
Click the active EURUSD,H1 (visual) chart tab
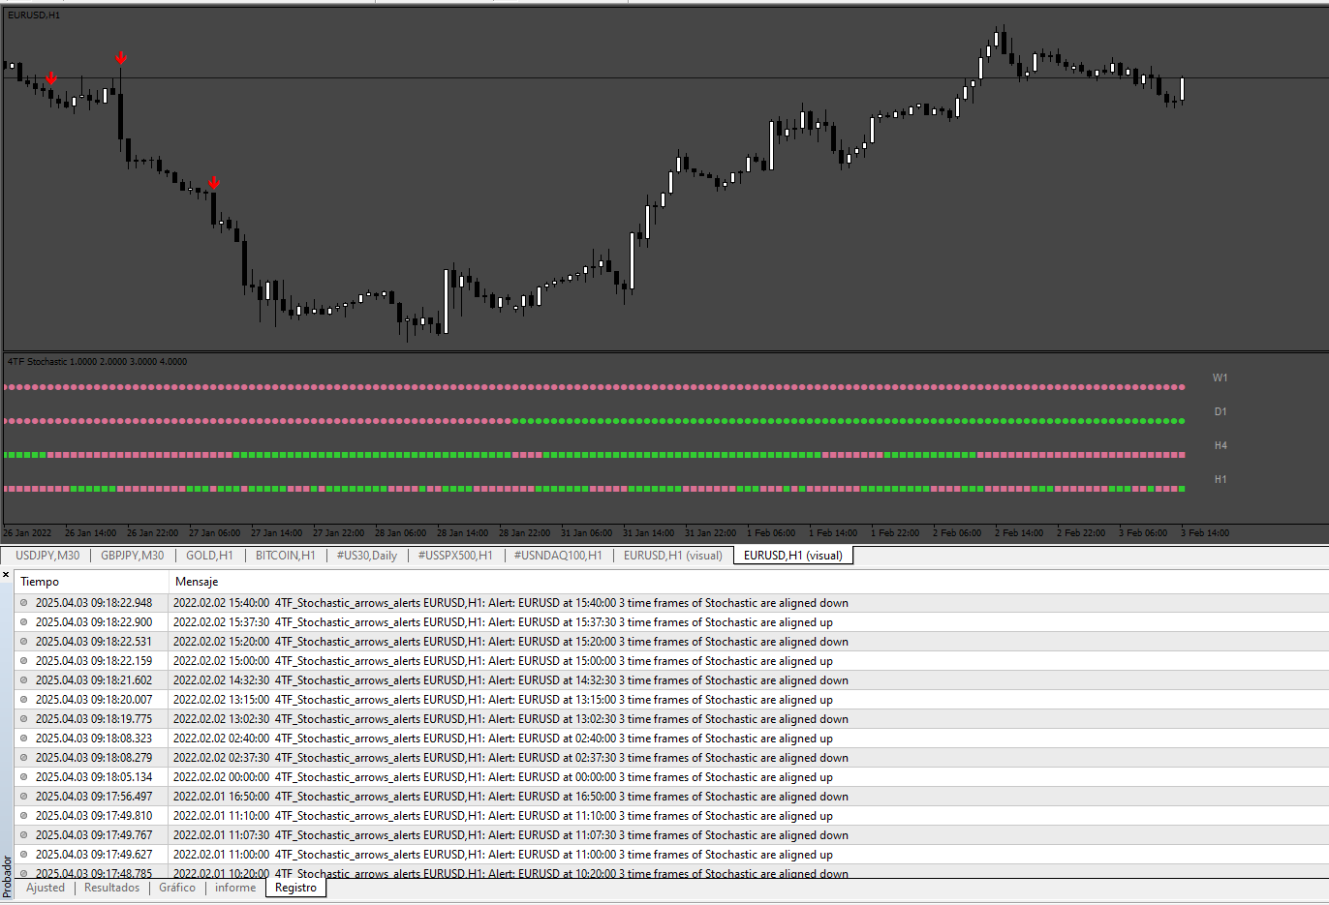click(x=793, y=556)
